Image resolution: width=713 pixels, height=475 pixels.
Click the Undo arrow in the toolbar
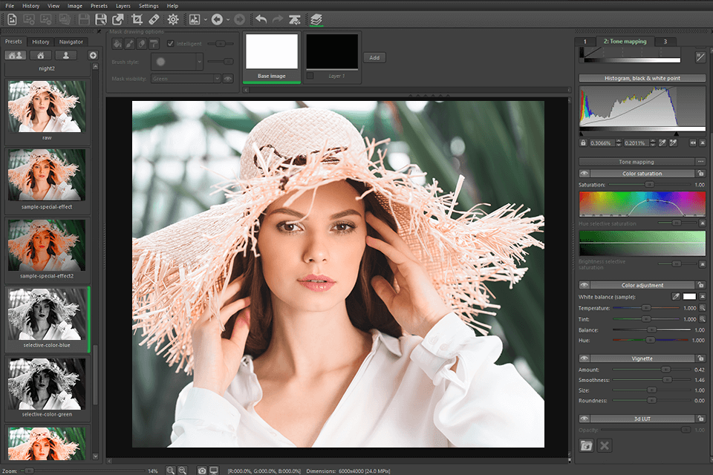pos(260,19)
